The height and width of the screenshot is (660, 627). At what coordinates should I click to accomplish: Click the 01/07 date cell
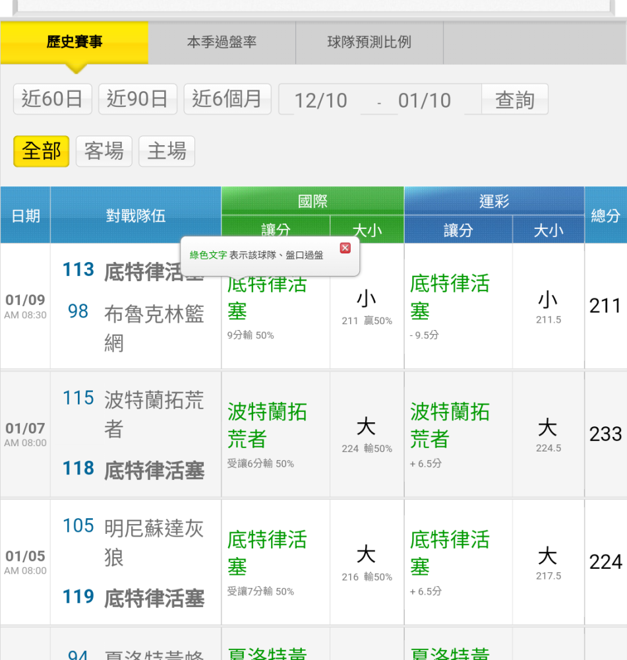pos(25,434)
